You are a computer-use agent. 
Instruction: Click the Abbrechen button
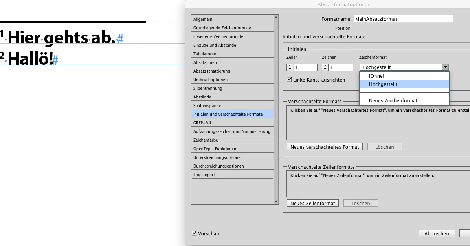tap(437, 234)
